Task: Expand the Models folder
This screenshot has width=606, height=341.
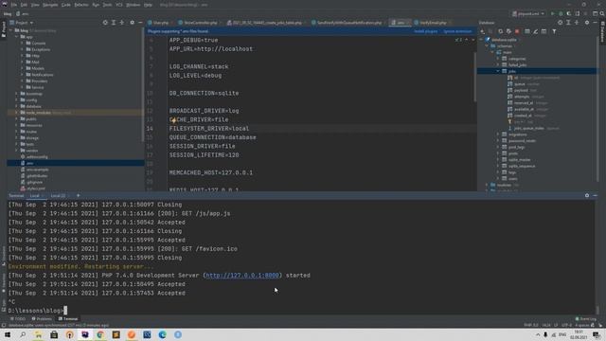Action: pos(22,68)
